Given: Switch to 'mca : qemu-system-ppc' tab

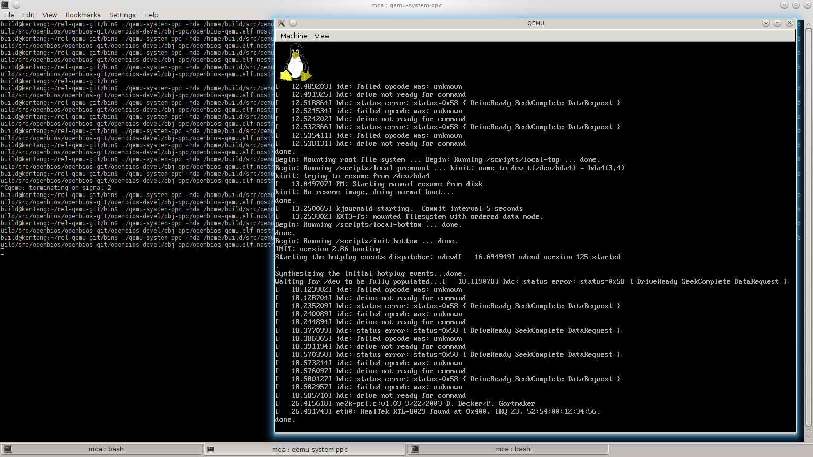Looking at the screenshot, I should (305, 449).
